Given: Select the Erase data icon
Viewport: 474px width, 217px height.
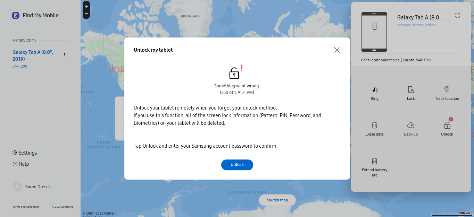Looking at the screenshot, I should click(x=374, y=129).
